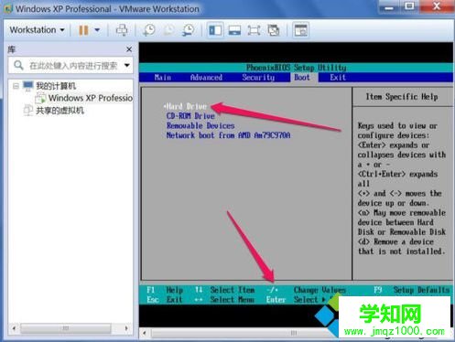Click the magnifier search icon
This screenshot has height=342, width=455.
(x=18, y=65)
